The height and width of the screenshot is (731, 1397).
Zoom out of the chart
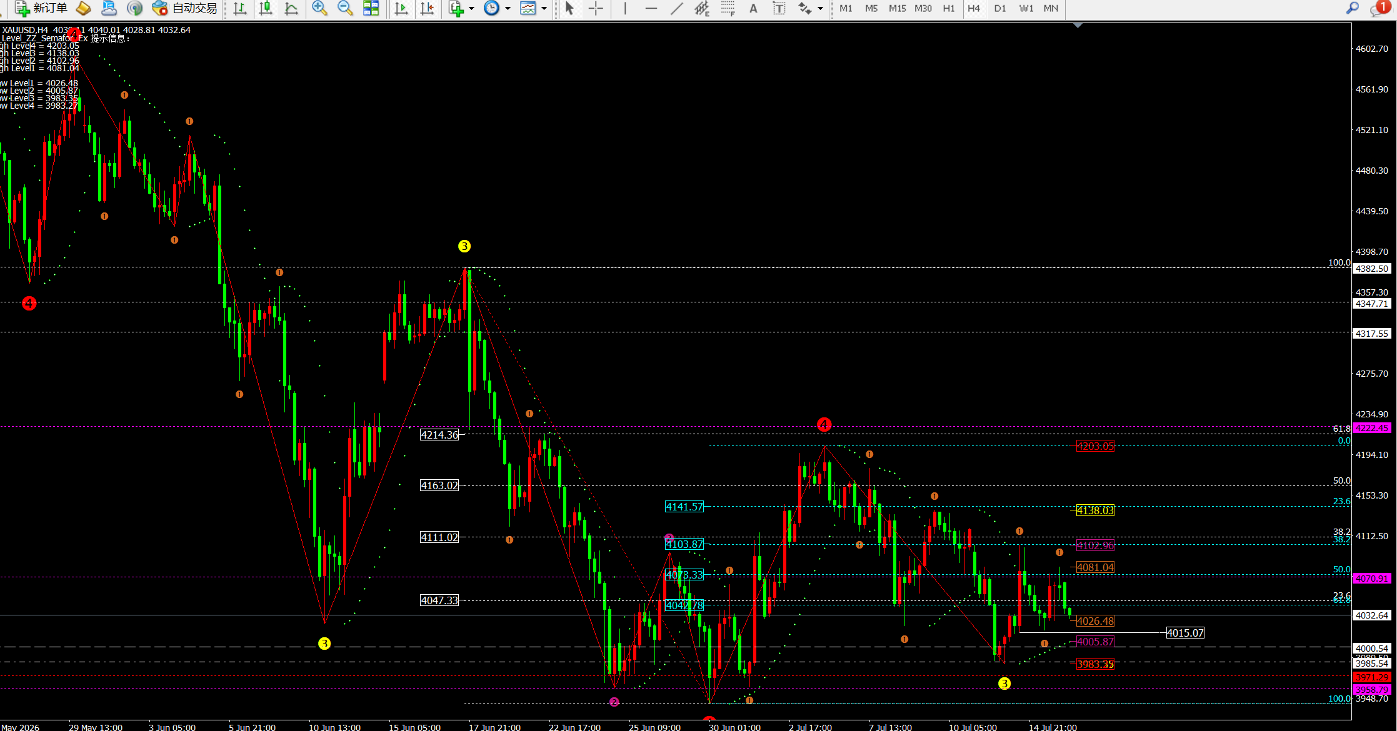345,8
